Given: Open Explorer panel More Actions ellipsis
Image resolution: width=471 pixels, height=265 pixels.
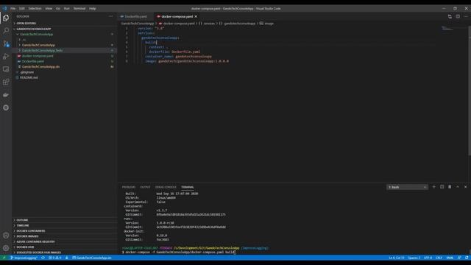Looking at the screenshot, I should (111, 16).
